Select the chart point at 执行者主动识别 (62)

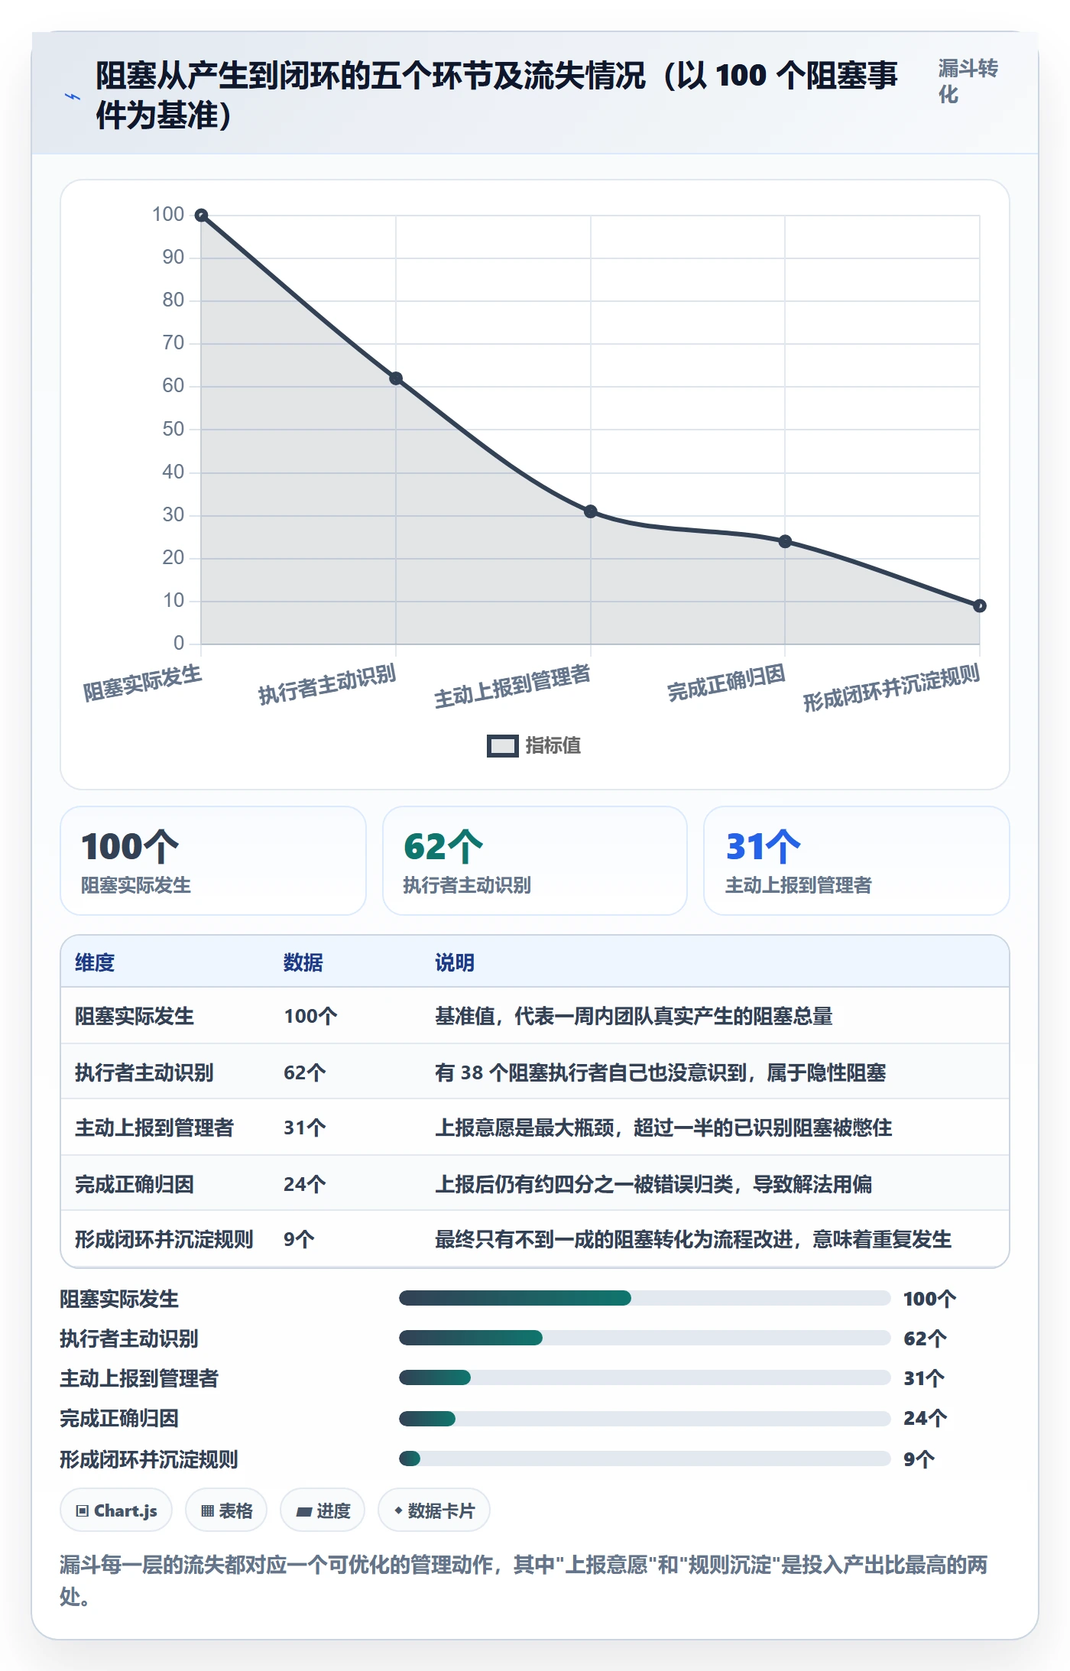pyautogui.click(x=396, y=378)
